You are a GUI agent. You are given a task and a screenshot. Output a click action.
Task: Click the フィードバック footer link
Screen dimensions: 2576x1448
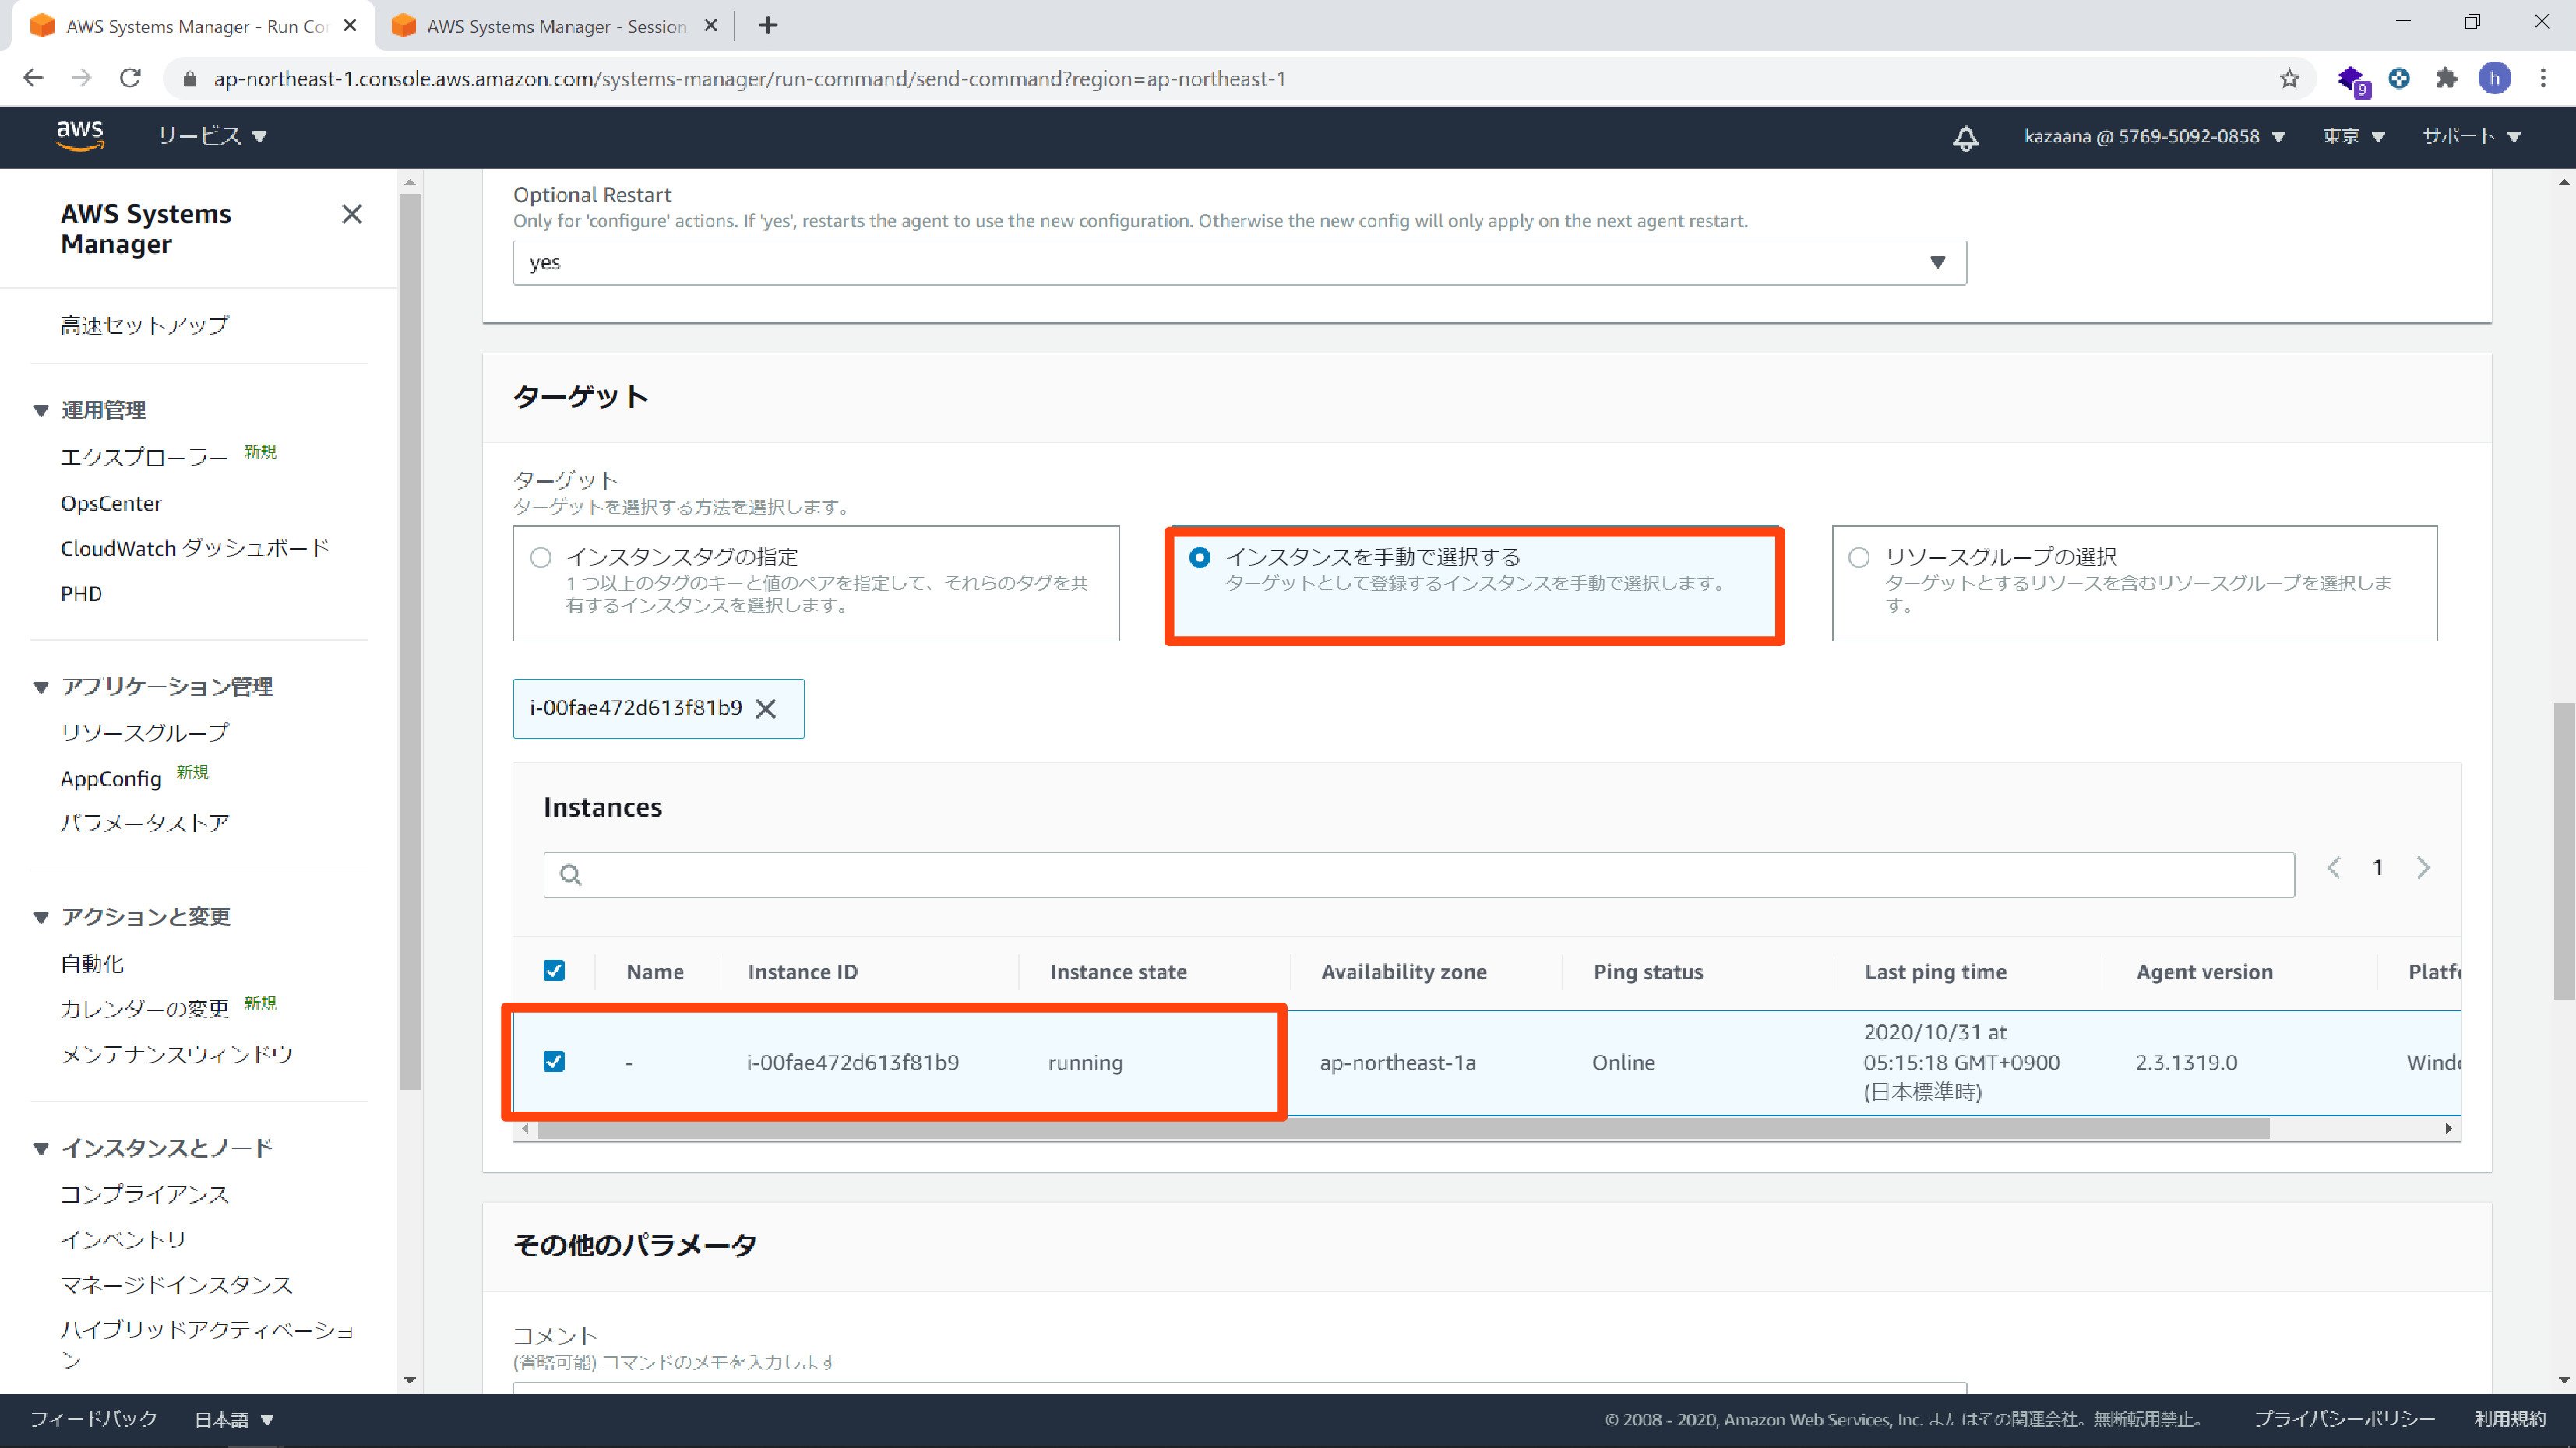pos(94,1419)
